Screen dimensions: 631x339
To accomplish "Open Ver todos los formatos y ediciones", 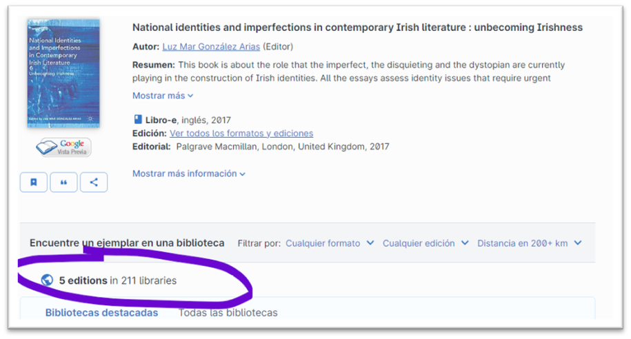I will (x=241, y=133).
